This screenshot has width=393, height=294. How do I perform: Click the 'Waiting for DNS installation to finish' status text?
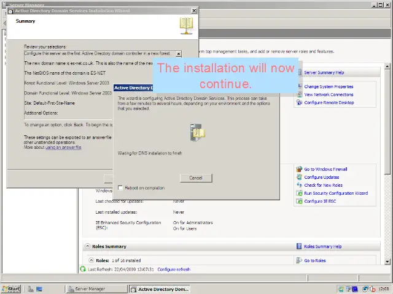tap(150, 153)
